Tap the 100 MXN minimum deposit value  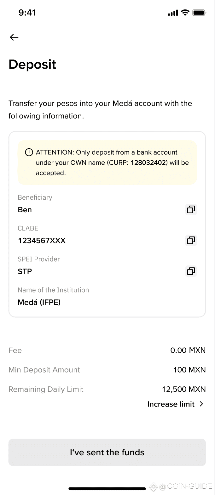point(189,370)
